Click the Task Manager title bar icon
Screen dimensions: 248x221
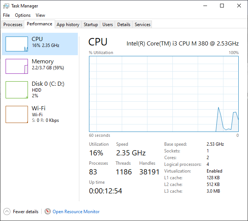coord(6,6)
